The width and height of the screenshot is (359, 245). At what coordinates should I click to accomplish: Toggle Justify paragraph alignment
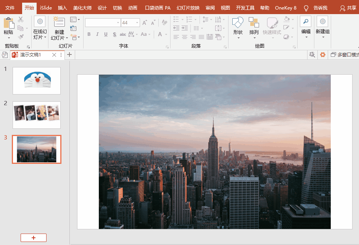click(201, 37)
